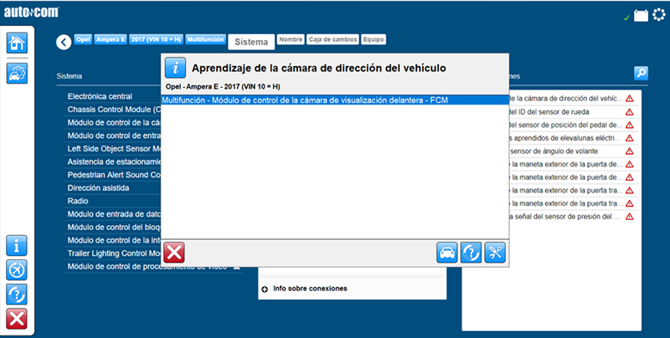
Task: Select Chassis Control Module system
Action: [x=112, y=110]
